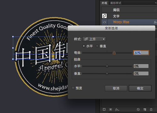Click the 确定 button
Screen dimensions: 157x113
(140, 88)
